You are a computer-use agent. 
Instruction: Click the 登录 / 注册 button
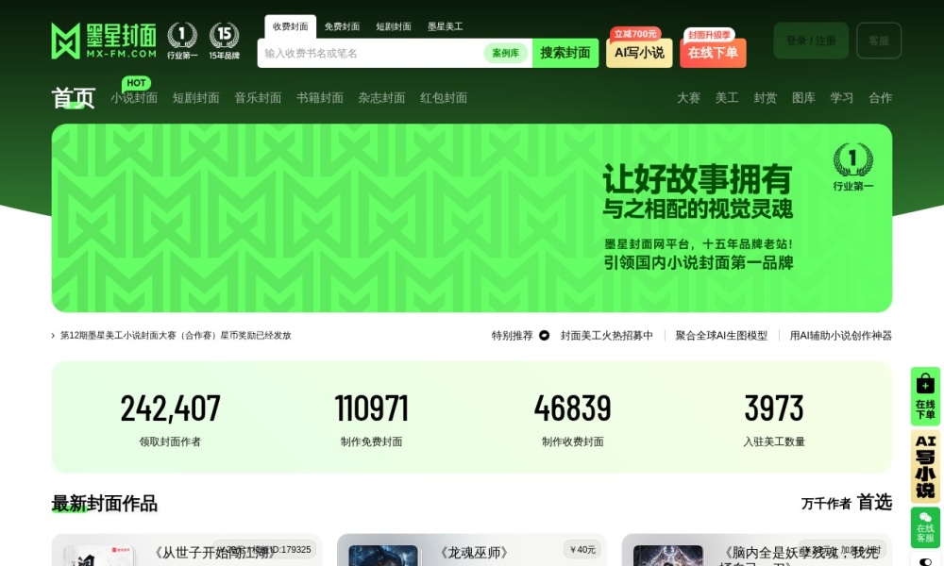[811, 41]
